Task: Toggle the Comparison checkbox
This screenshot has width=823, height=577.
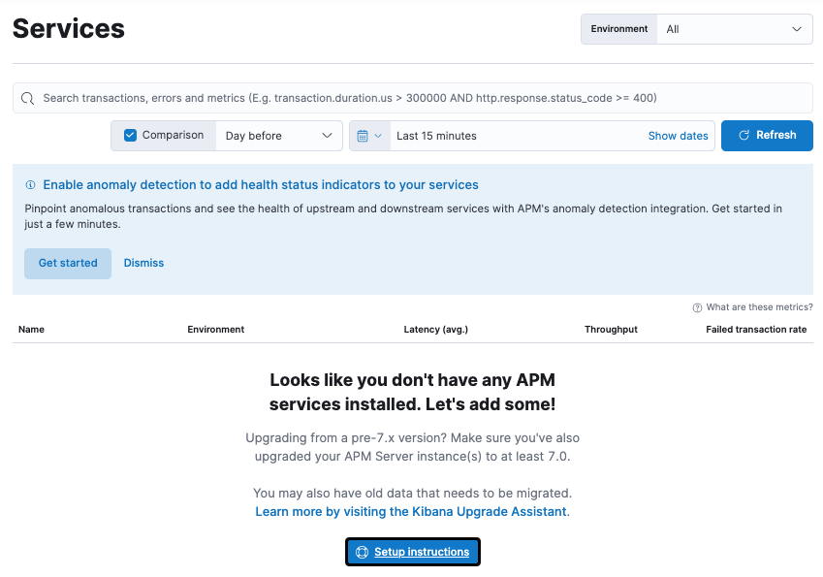Action: pyautogui.click(x=130, y=136)
